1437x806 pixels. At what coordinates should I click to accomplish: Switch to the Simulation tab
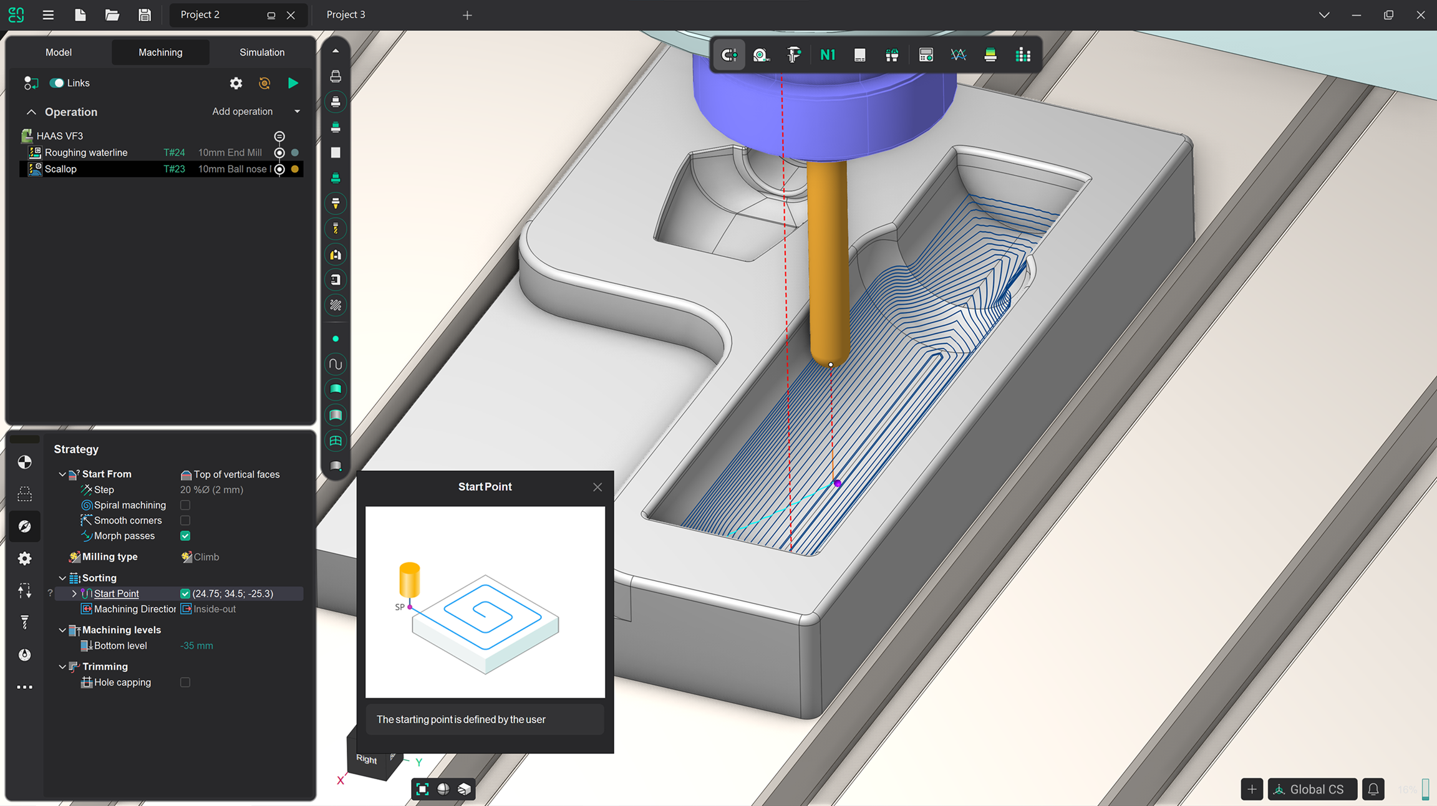(262, 52)
